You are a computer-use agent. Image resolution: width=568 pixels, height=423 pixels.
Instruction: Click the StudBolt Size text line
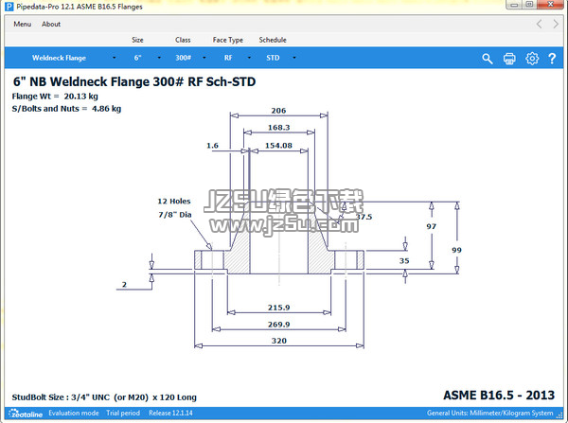(x=104, y=397)
